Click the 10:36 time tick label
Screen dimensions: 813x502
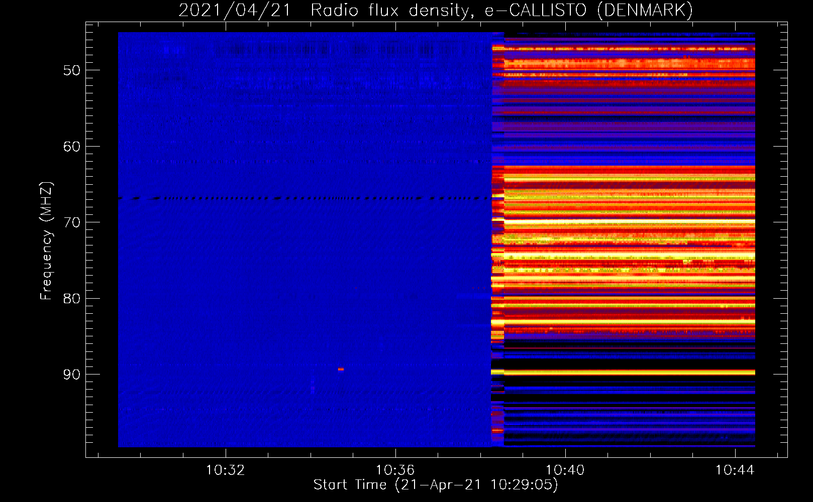395,470
